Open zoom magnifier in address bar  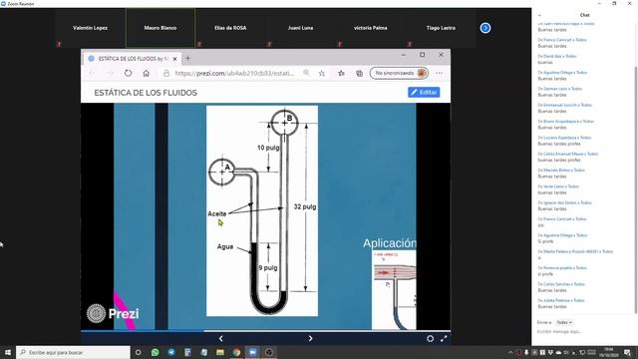click(x=306, y=73)
